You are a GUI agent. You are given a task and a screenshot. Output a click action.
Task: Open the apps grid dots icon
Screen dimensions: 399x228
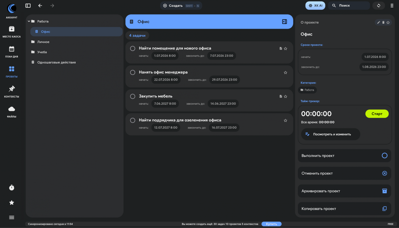[392, 6]
